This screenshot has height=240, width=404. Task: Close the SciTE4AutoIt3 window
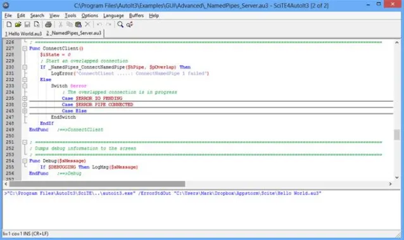[393, 4]
